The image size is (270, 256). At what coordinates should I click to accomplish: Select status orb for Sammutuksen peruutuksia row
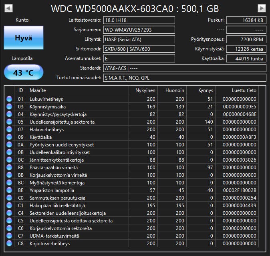(9, 198)
